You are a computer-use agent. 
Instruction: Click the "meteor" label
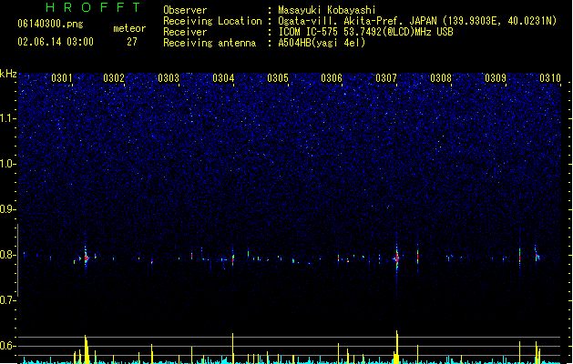129,28
